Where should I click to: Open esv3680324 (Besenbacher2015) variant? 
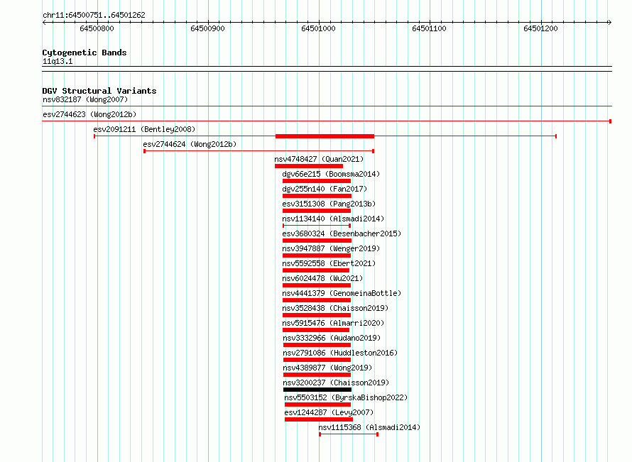tap(342, 233)
